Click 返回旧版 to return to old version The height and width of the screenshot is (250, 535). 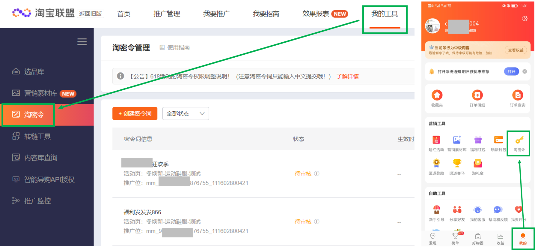point(91,14)
